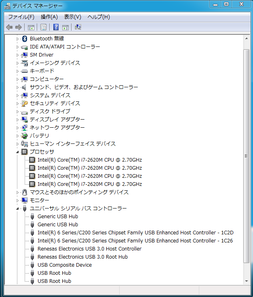Open the 操作(A) menu
Image resolution: width=253 pixels, height=297 pixels.
pos(49,17)
